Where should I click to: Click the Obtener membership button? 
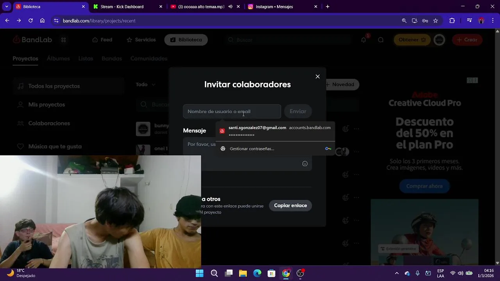pos(412,40)
